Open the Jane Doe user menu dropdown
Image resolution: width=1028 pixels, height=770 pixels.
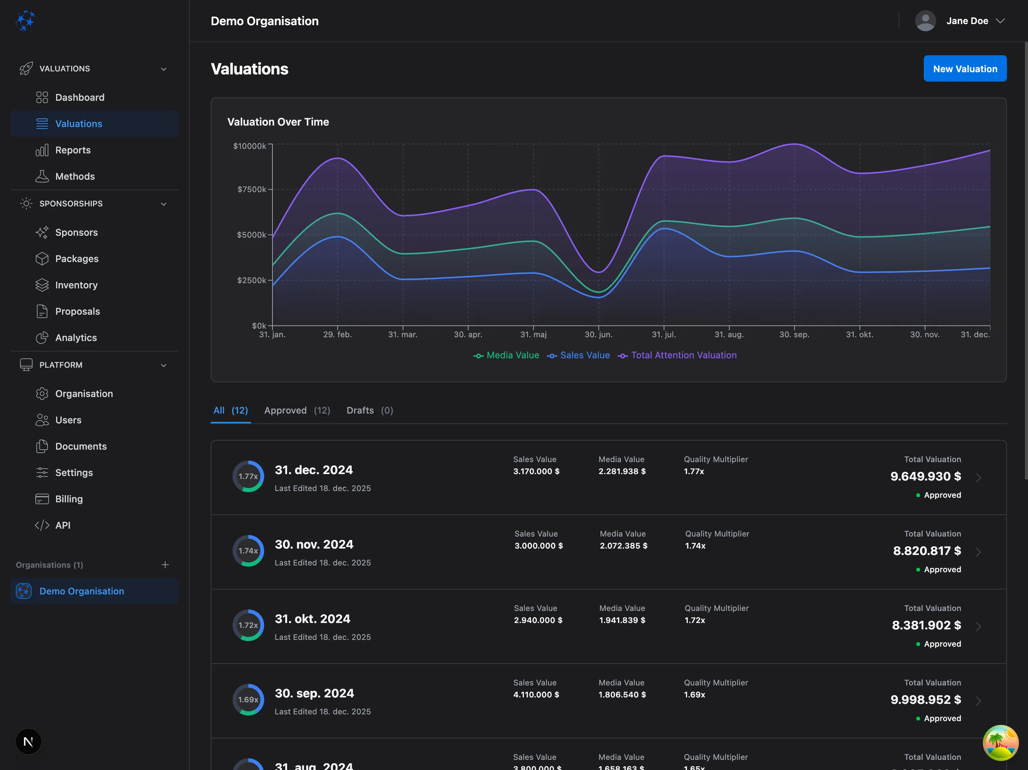pyautogui.click(x=960, y=21)
